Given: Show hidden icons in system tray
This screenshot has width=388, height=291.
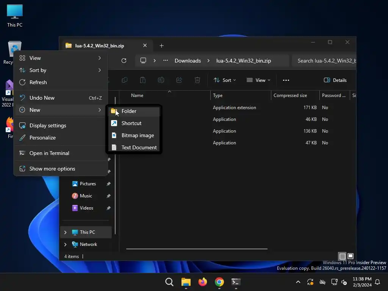Looking at the screenshot, I should click(x=298, y=282).
